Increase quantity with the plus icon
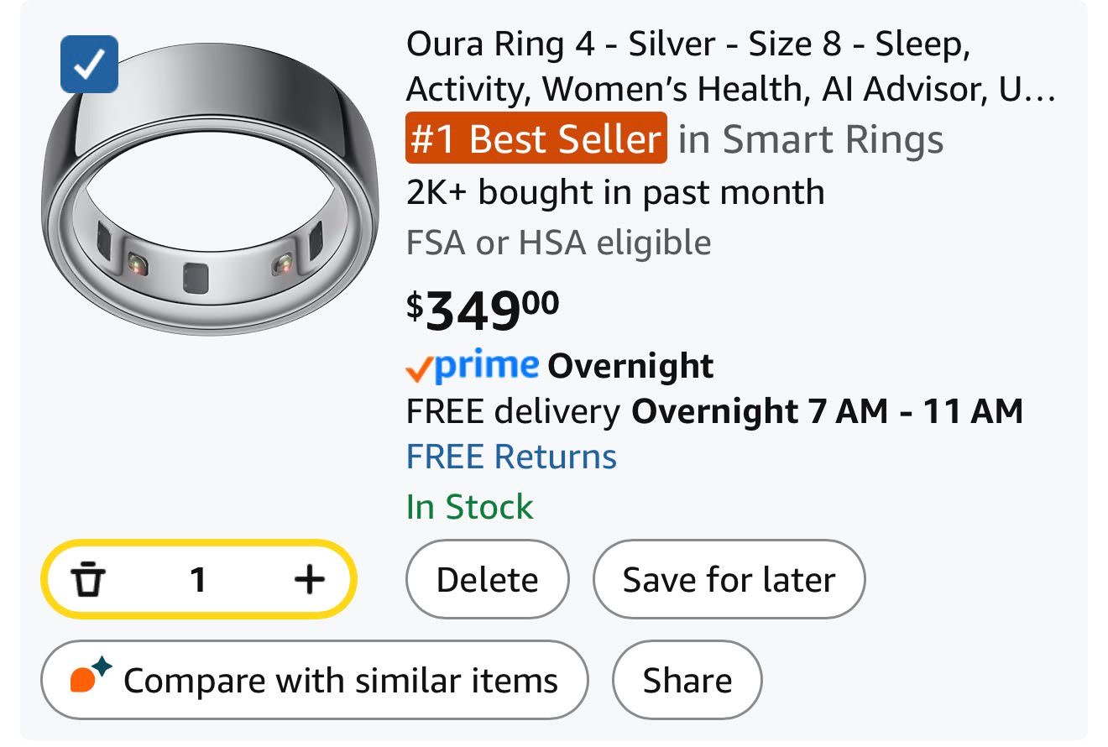This screenshot has width=1108, height=747. (310, 579)
